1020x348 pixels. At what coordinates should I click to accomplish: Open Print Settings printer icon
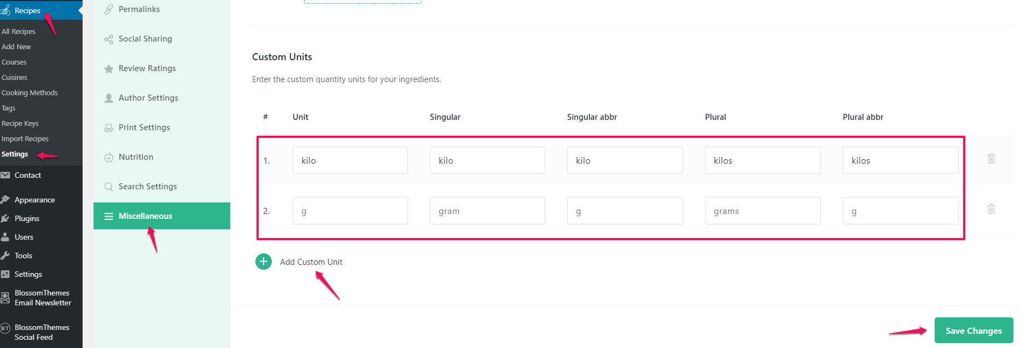tap(109, 128)
